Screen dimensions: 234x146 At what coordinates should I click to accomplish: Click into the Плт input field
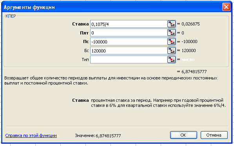click(129, 33)
